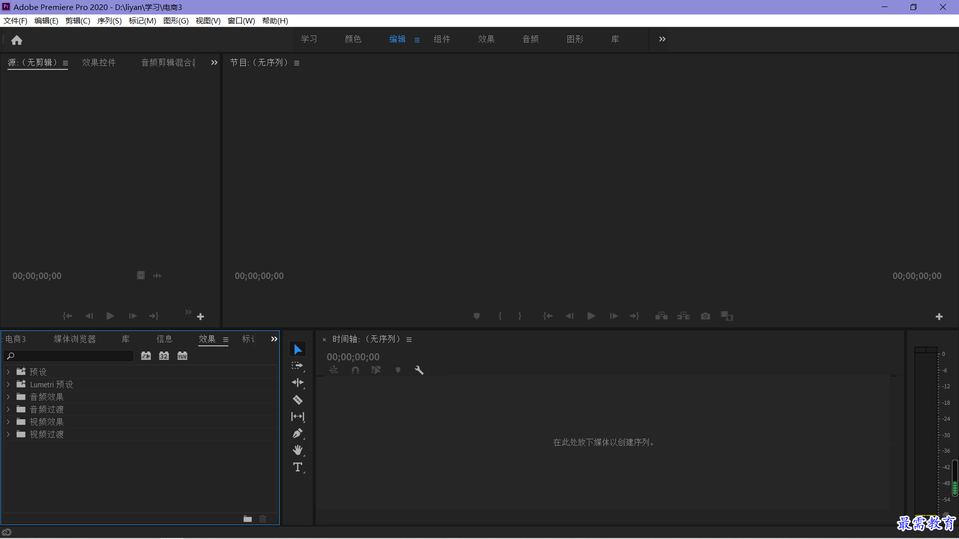Expand the 视频过渡 folder
Image resolution: width=959 pixels, height=539 pixels.
[x=8, y=434]
